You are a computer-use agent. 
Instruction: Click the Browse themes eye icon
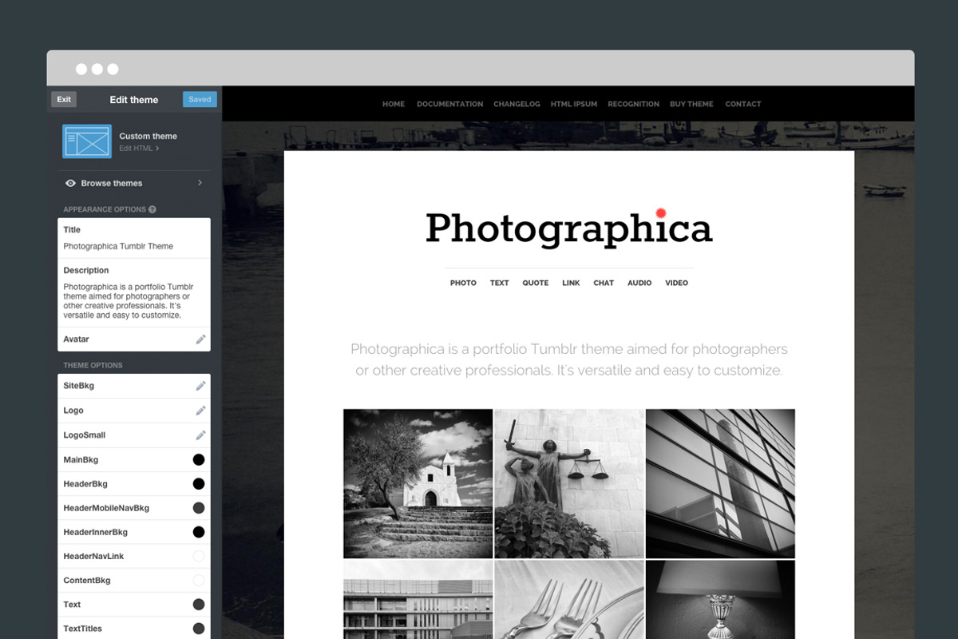click(x=70, y=183)
